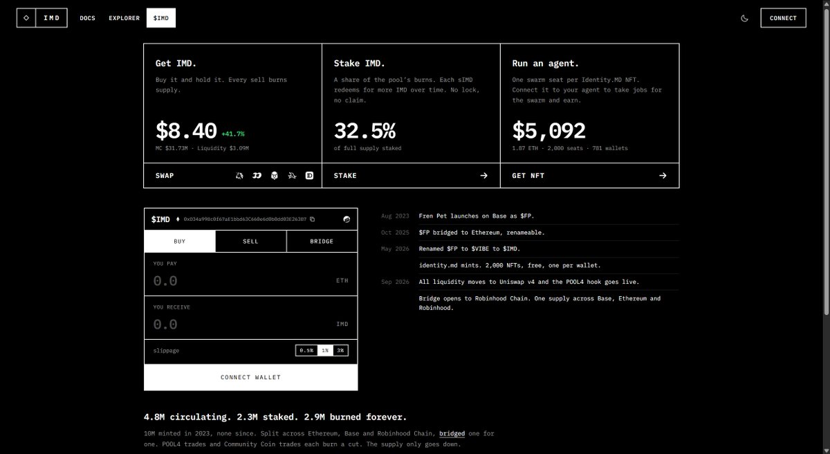Click the $8.40 price value
The width and height of the screenshot is (830, 454).
tap(186, 131)
